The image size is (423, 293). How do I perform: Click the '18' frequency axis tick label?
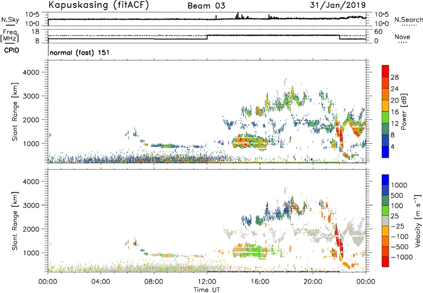click(35, 32)
